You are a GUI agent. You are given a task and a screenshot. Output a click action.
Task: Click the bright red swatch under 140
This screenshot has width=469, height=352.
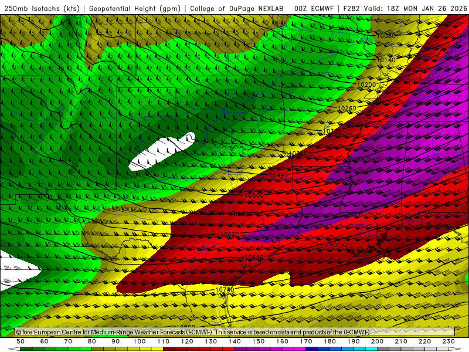[x=229, y=349]
